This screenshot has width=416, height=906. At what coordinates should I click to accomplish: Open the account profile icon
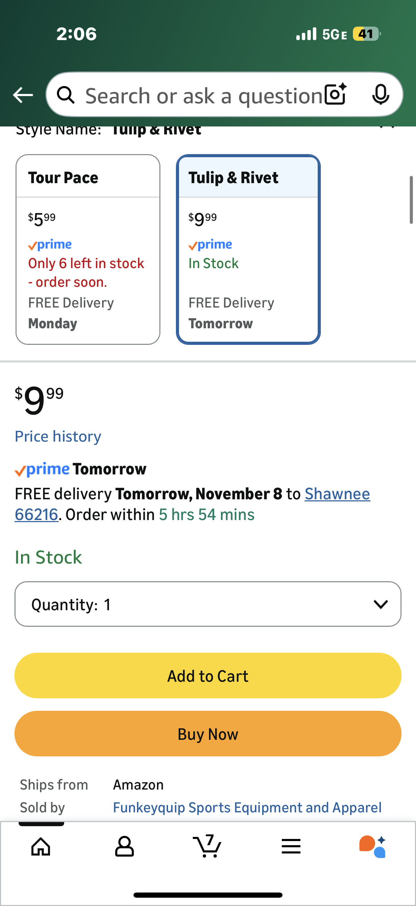(124, 846)
